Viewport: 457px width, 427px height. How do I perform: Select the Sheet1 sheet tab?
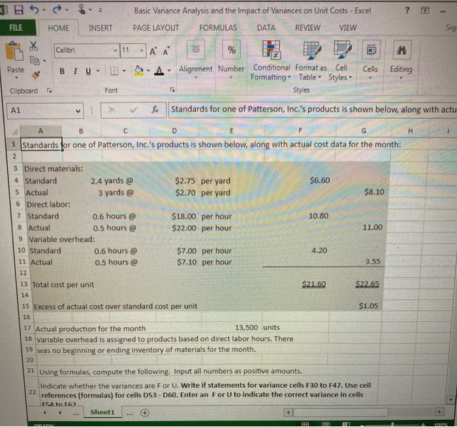click(x=102, y=412)
